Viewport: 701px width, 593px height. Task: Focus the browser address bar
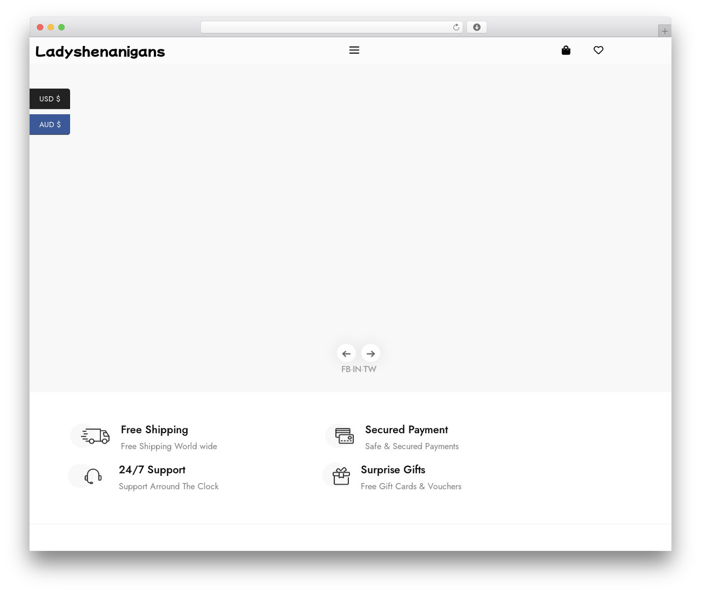pyautogui.click(x=332, y=27)
